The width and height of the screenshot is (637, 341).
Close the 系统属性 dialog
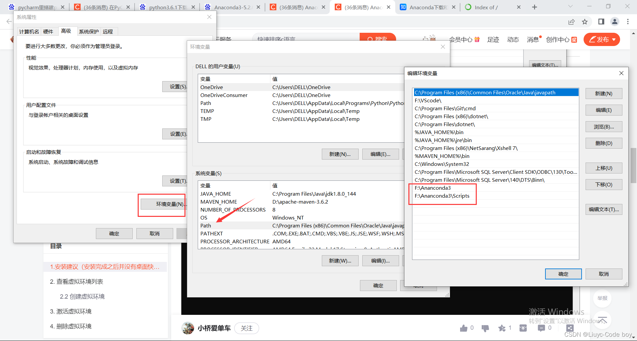coord(209,17)
